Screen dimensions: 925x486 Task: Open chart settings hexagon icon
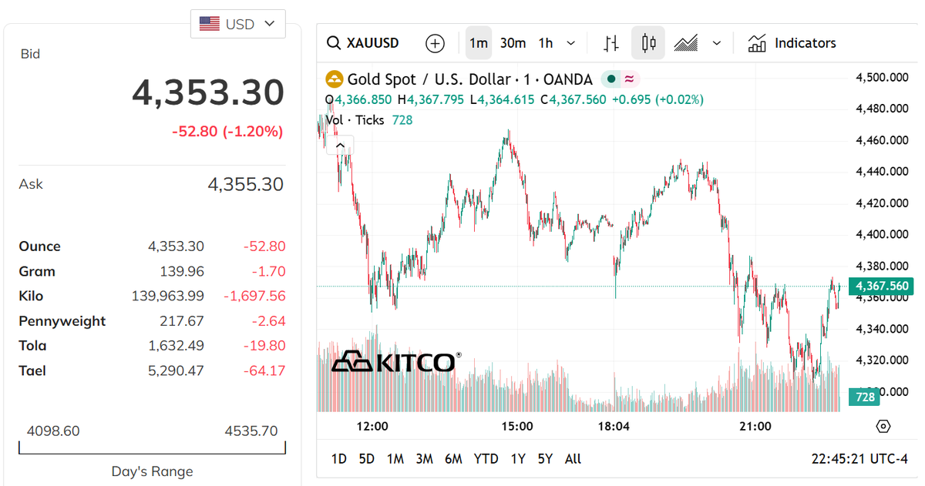click(883, 426)
